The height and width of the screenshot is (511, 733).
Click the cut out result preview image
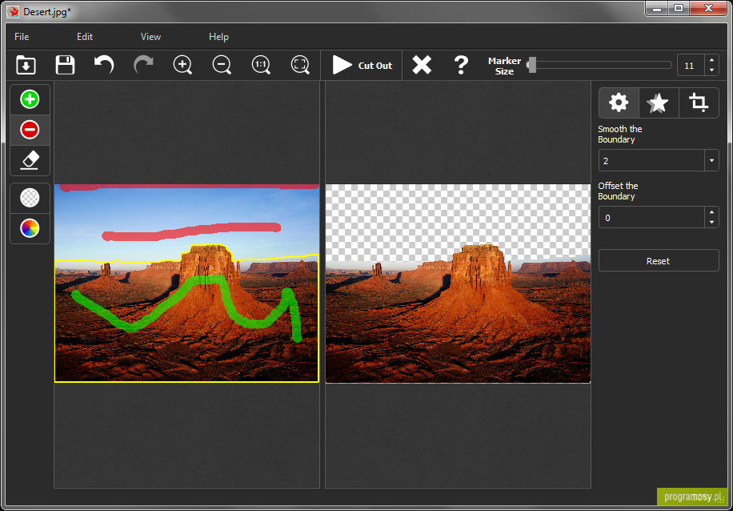[x=458, y=284]
